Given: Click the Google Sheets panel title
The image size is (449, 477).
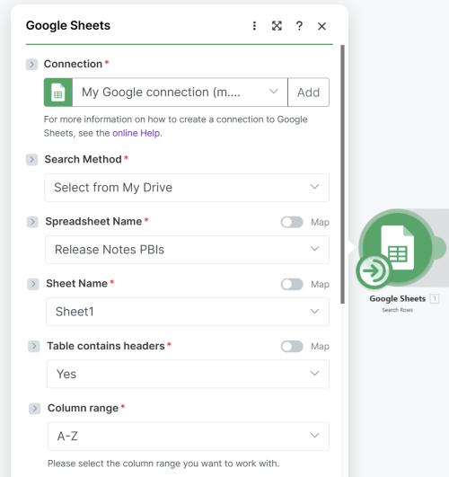Looking at the screenshot, I should pos(68,25).
